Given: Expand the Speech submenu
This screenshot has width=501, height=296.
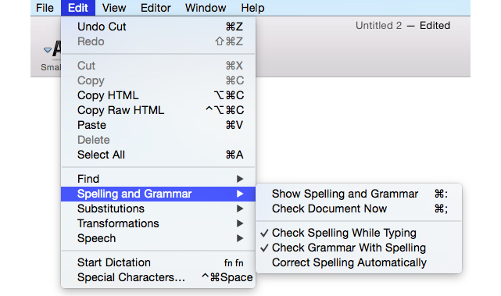Looking at the screenshot, I should point(158,238).
